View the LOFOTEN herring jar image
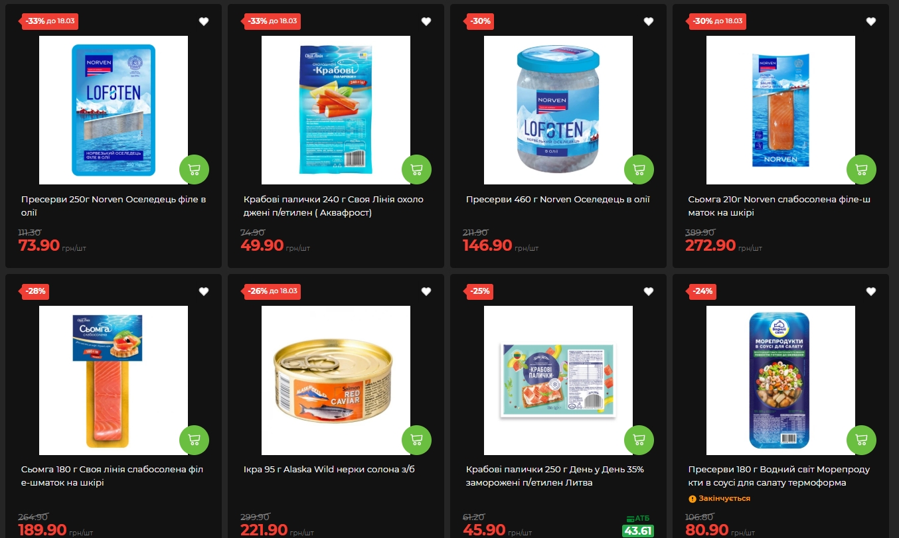Viewport: 899px width, 538px height. (x=558, y=110)
